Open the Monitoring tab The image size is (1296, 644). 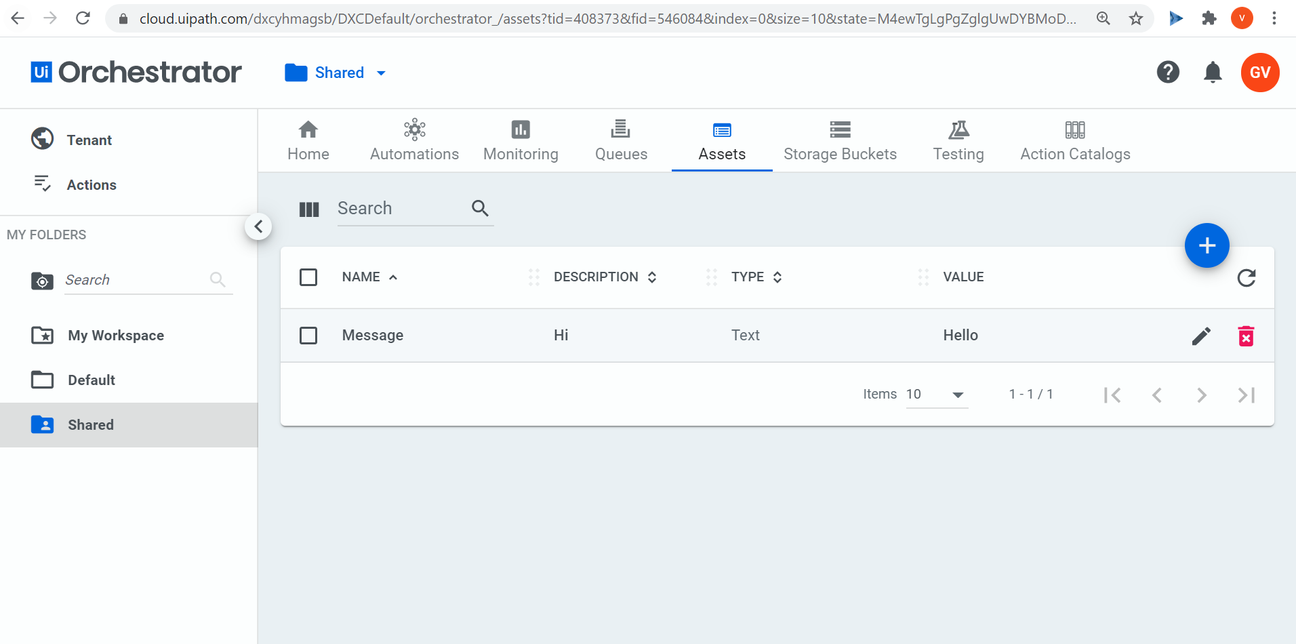[x=521, y=141]
